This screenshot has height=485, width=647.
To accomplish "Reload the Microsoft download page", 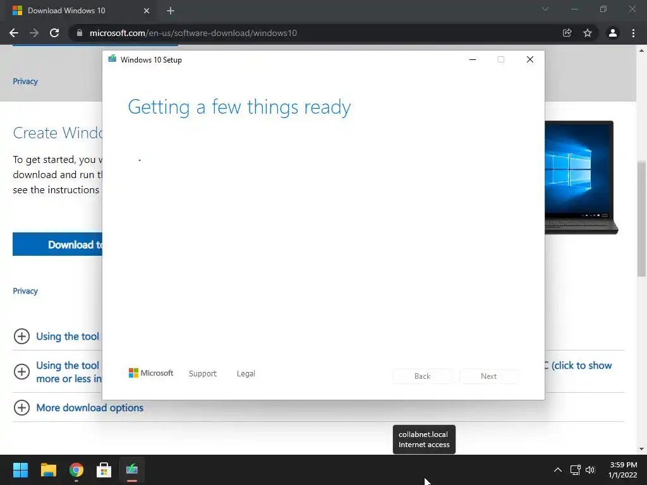I will point(54,33).
